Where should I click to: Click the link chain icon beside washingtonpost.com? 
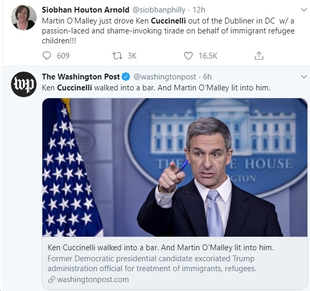click(51, 280)
